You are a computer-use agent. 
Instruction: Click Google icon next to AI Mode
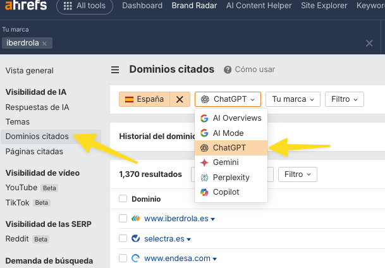click(204, 133)
